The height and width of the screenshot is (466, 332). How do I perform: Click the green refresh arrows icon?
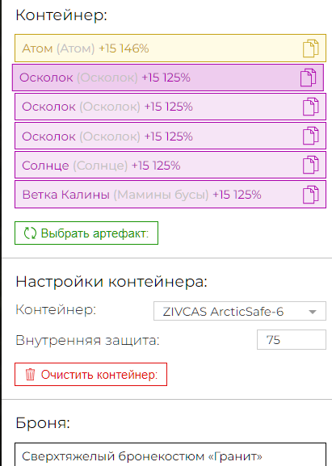tap(30, 233)
